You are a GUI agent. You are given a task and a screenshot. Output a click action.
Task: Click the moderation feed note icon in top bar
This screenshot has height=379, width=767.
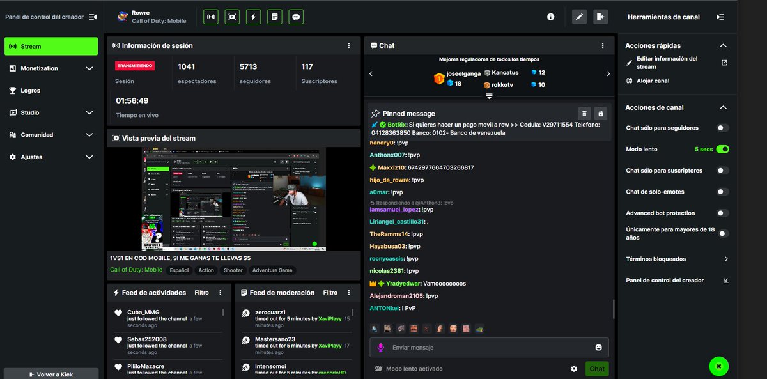click(275, 17)
